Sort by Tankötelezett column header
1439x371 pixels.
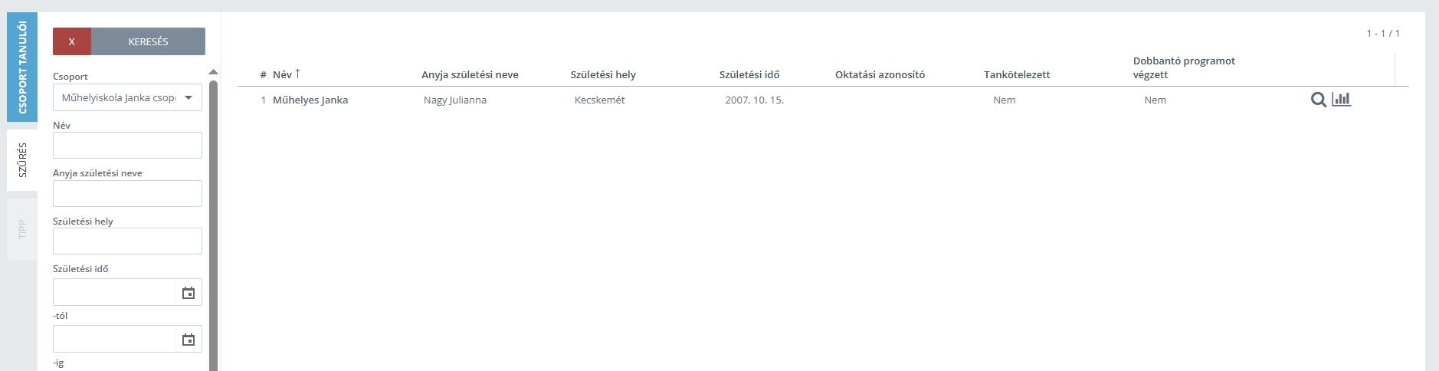(x=1017, y=74)
